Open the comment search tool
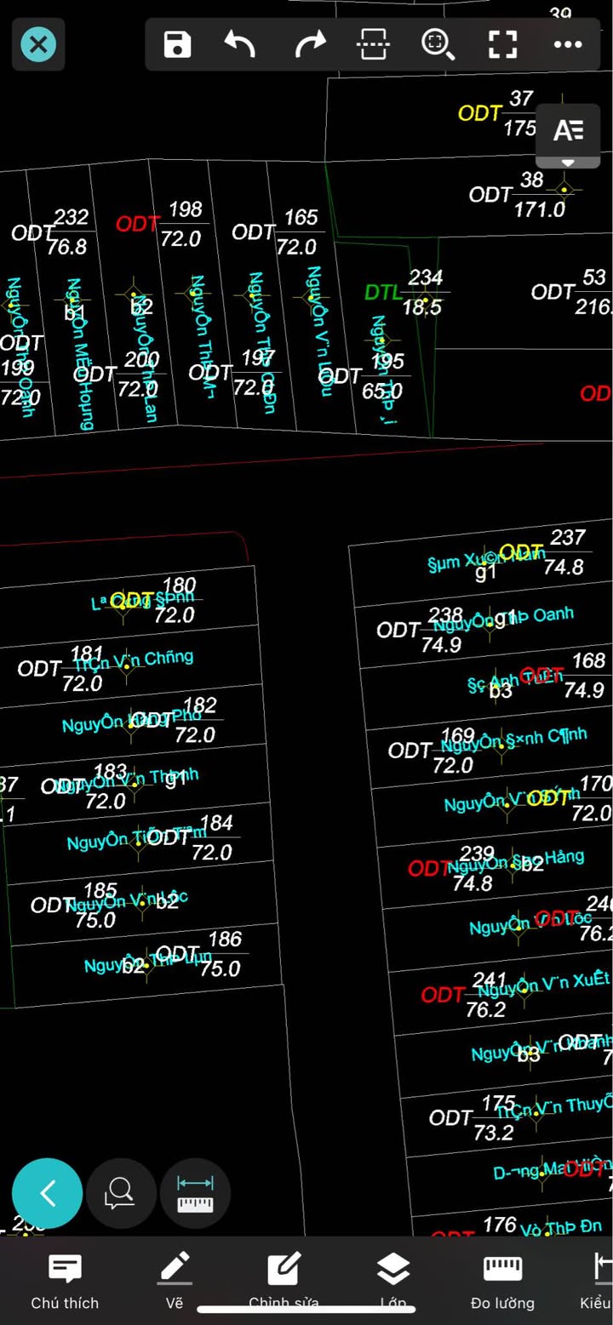The height and width of the screenshot is (1325, 613). pos(121,1193)
